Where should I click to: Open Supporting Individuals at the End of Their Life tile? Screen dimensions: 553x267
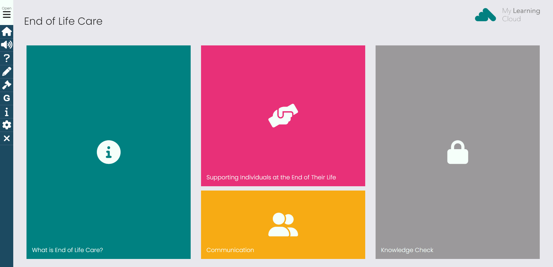[283, 116]
